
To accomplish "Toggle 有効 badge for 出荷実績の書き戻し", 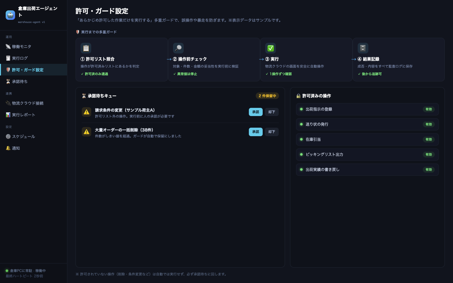I will (429, 169).
